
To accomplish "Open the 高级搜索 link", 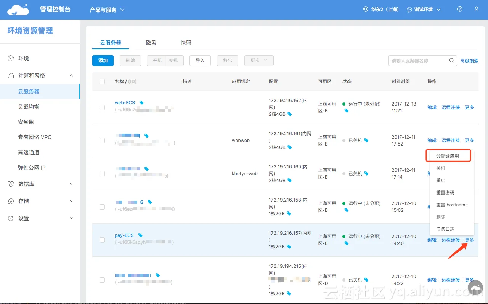I will tap(469, 61).
